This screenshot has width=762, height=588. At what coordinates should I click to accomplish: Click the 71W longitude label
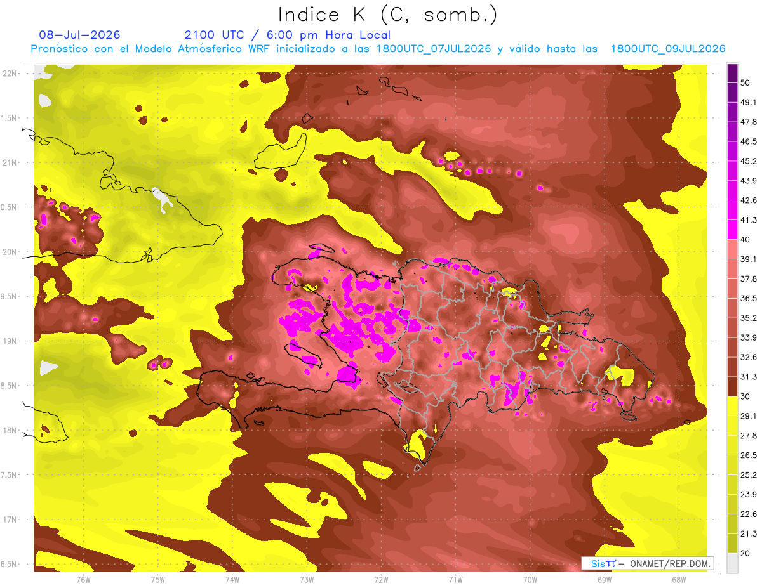[455, 579]
